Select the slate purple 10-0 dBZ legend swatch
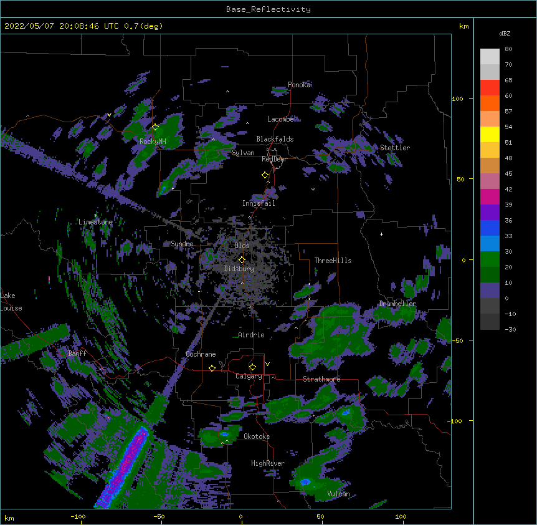This screenshot has height=525, width=537. pos(490,291)
